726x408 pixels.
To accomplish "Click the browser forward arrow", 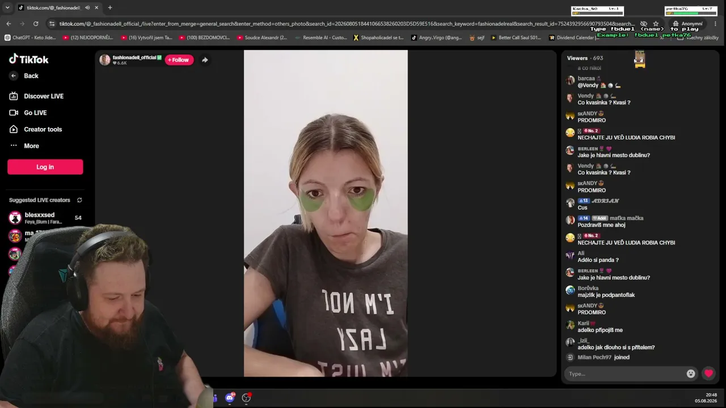I will click(22, 24).
